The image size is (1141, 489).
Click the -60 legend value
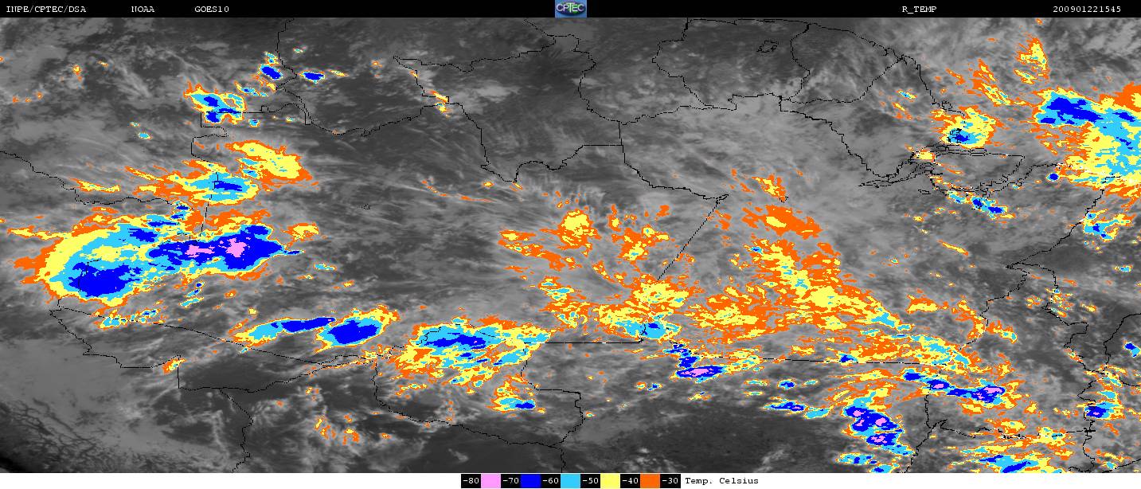[x=551, y=481]
